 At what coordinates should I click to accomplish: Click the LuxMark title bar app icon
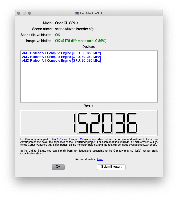coord(77,13)
